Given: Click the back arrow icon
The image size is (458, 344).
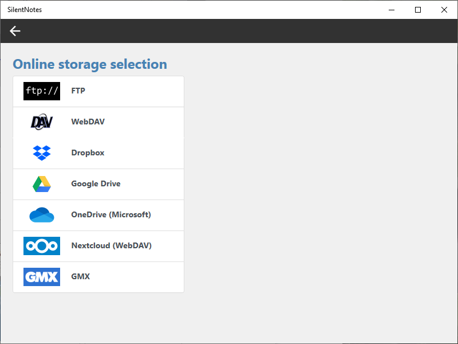Looking at the screenshot, I should 15,31.
